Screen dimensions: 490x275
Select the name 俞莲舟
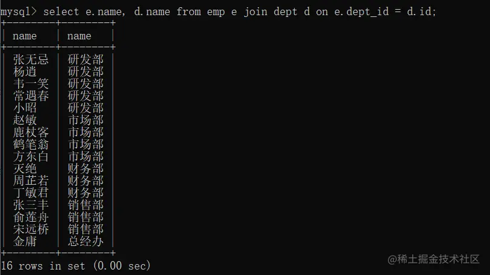point(31,217)
